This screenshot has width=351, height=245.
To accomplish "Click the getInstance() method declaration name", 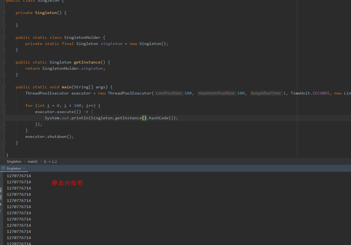I will (87, 62).
